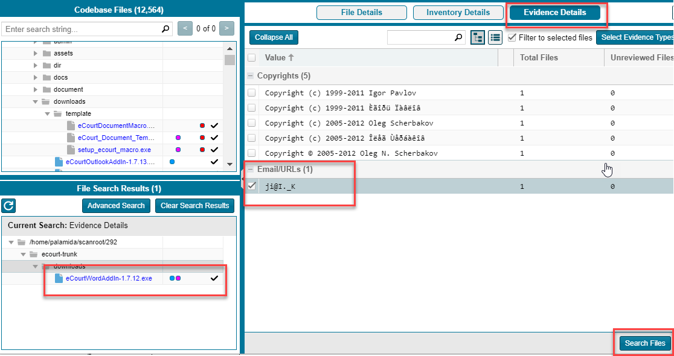Click magnifier icon in codebase search box
The image size is (674, 356).
point(165,29)
